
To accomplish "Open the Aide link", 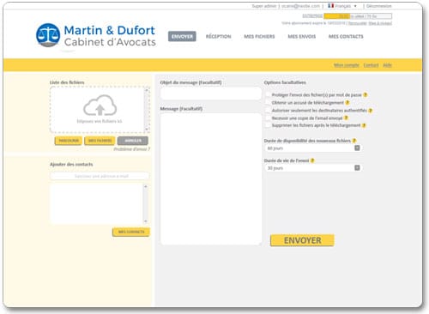I will tap(387, 65).
